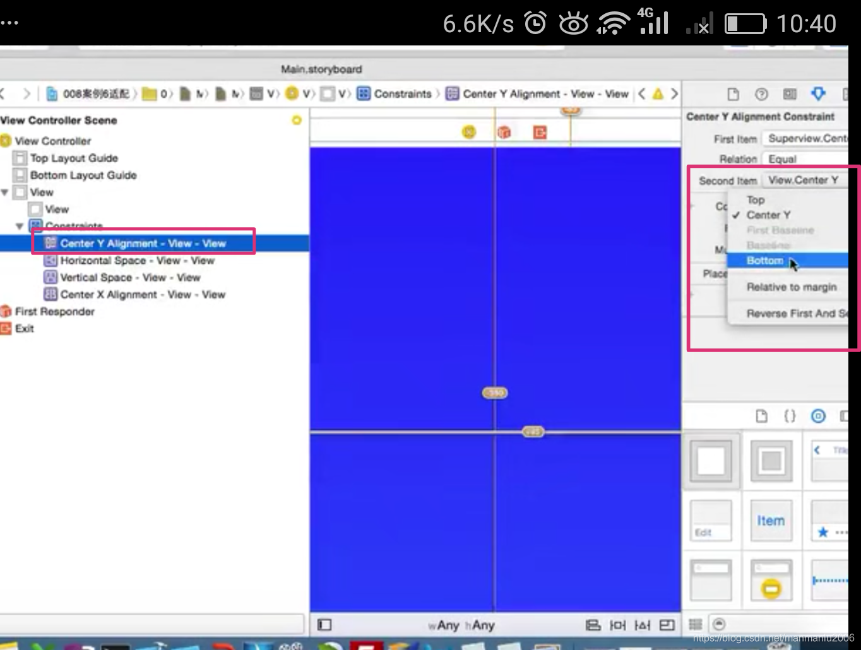Open the Relation Equal dropdown
861x650 pixels.
click(806, 159)
